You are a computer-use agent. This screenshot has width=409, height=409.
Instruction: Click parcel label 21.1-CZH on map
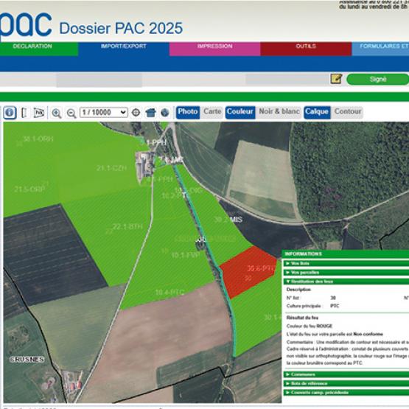click(111, 168)
